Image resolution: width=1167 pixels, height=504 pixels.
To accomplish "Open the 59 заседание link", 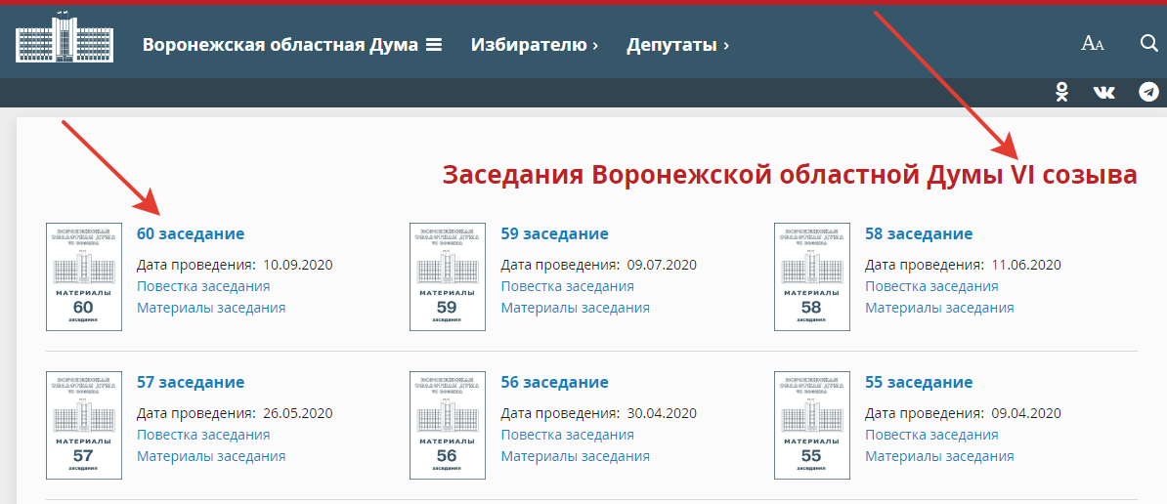I will pyautogui.click(x=554, y=233).
